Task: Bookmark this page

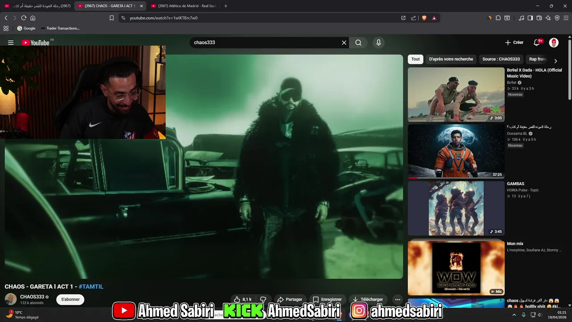Action: coord(112,18)
